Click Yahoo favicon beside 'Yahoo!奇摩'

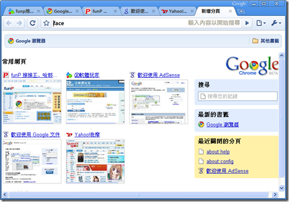click(69, 135)
